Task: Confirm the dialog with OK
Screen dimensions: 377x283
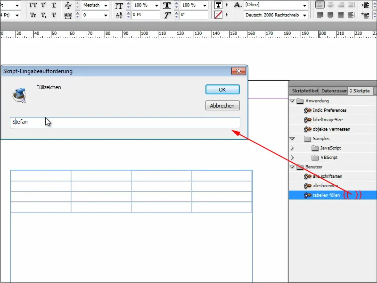Action: 222,90
